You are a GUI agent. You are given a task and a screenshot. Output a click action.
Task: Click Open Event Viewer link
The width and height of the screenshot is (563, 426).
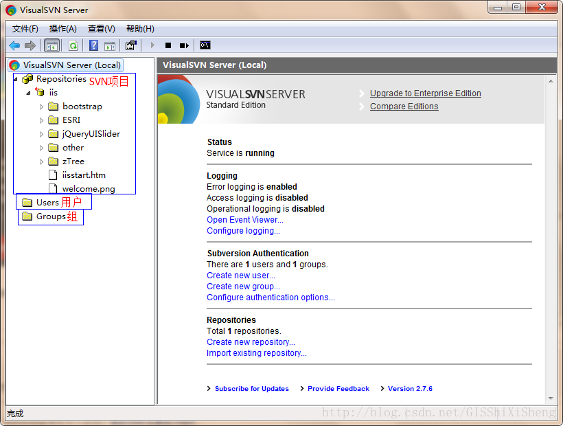[x=245, y=220]
